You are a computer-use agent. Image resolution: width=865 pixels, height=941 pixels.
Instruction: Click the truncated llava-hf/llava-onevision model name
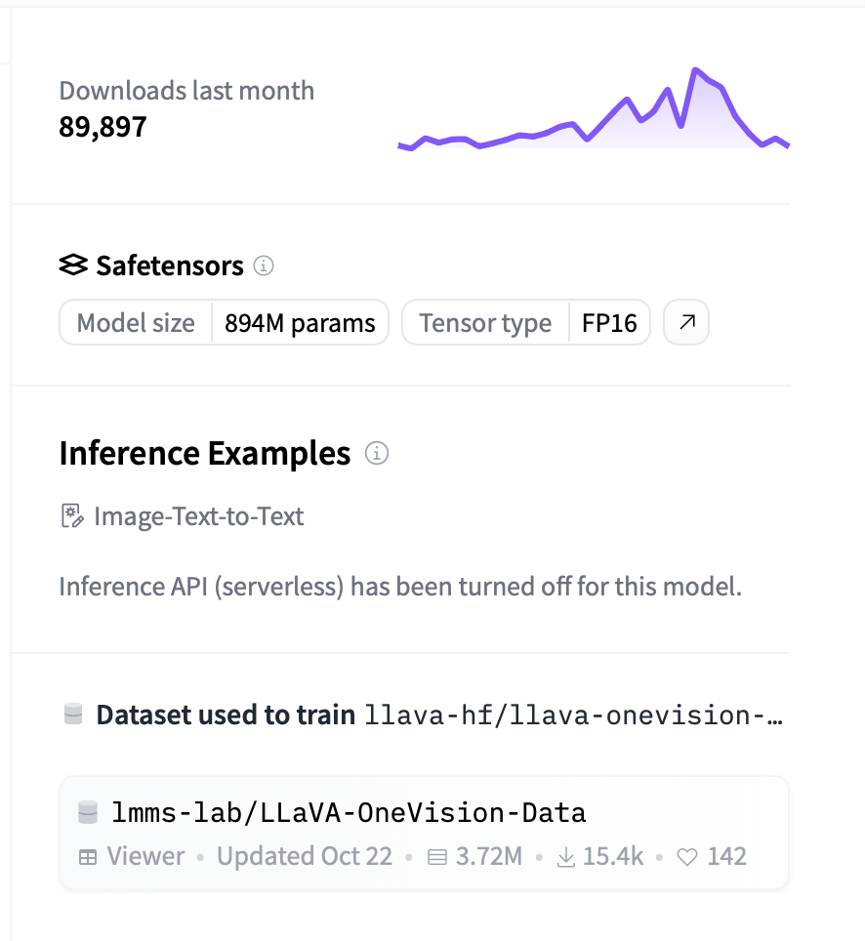573,716
